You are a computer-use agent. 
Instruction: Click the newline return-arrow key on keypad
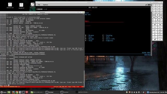(155, 39)
